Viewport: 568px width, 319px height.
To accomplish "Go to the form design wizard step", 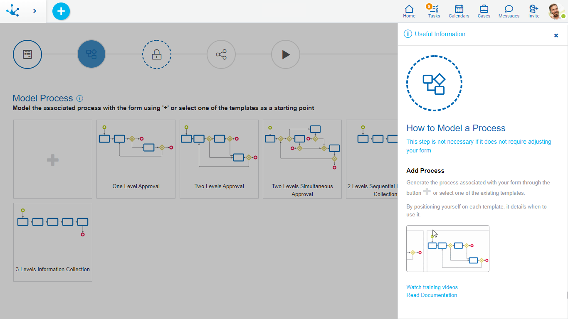I will tap(27, 54).
